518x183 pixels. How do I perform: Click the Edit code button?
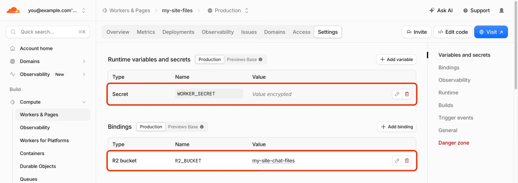click(x=453, y=32)
